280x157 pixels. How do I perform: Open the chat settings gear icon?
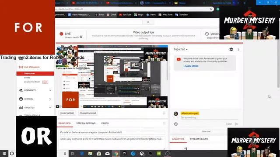point(231,49)
